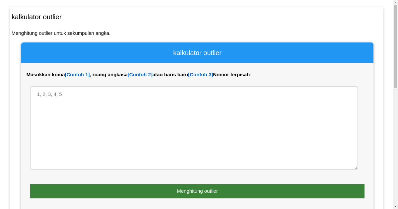Viewport: 398px width, 209px height.
Task: Click the Masukkan koma instruction label
Action: tap(46, 75)
